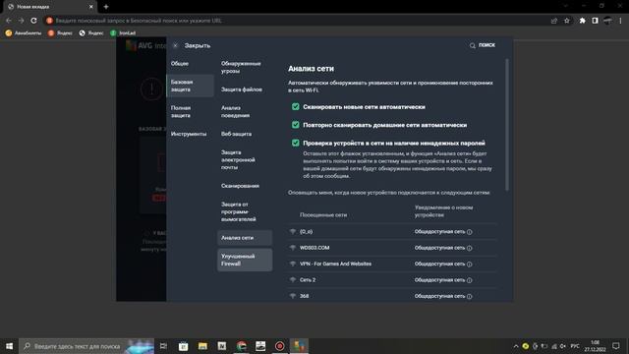Open Веб-защита submenu item
The width and height of the screenshot is (629, 354).
tap(236, 134)
